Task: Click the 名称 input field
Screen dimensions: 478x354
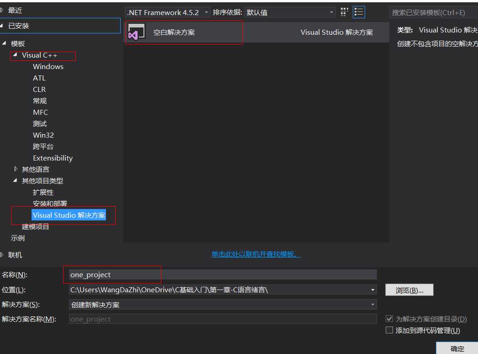Action: (223, 275)
